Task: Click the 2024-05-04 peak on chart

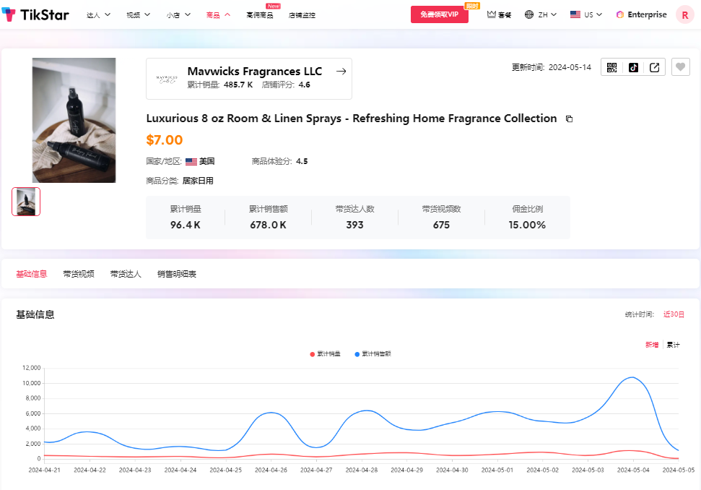Action: [632, 378]
